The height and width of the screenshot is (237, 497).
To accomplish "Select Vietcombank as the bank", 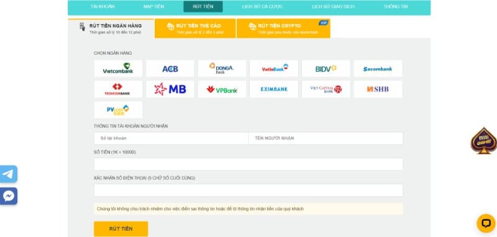I will click(118, 68).
